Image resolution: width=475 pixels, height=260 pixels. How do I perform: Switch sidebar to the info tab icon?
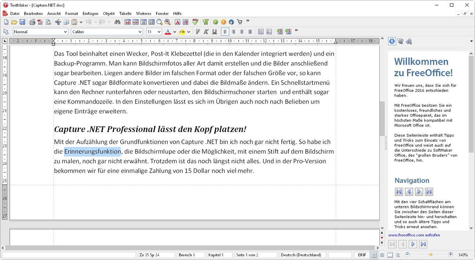[392, 41]
